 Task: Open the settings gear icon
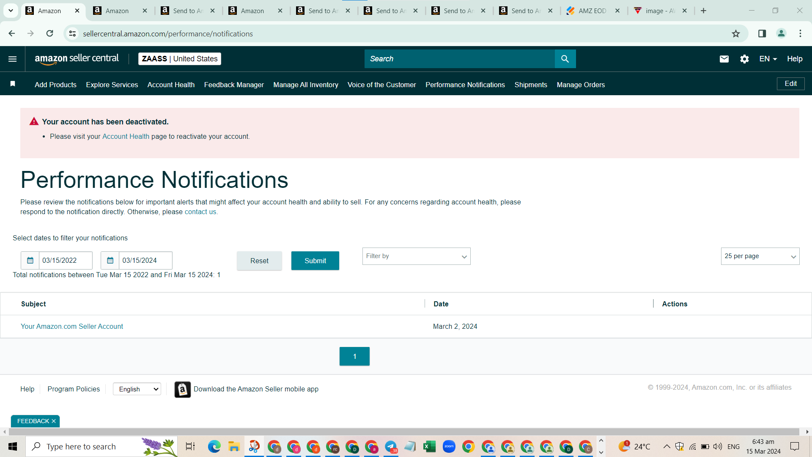[x=744, y=59]
